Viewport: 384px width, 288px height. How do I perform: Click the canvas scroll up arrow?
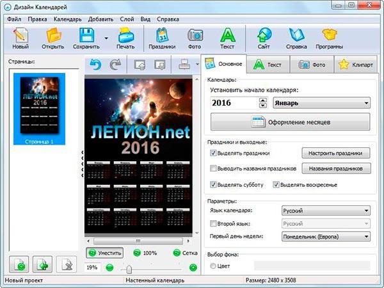point(196,79)
